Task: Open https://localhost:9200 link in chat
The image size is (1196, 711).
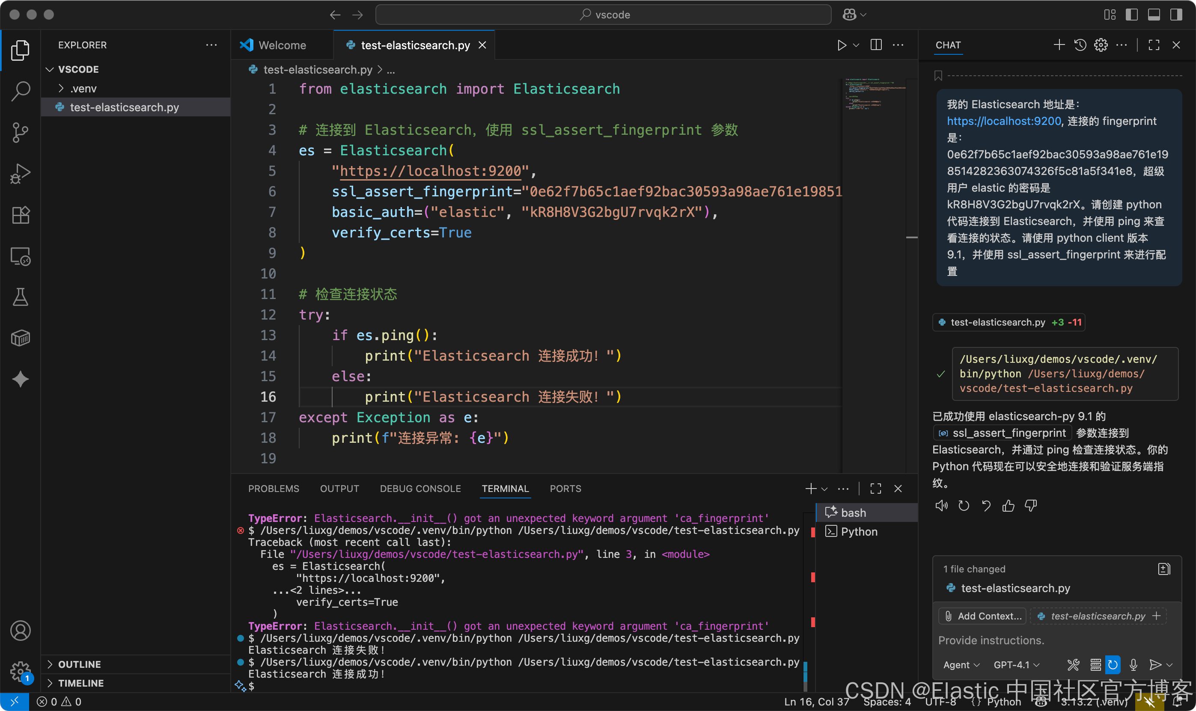Action: click(1003, 121)
